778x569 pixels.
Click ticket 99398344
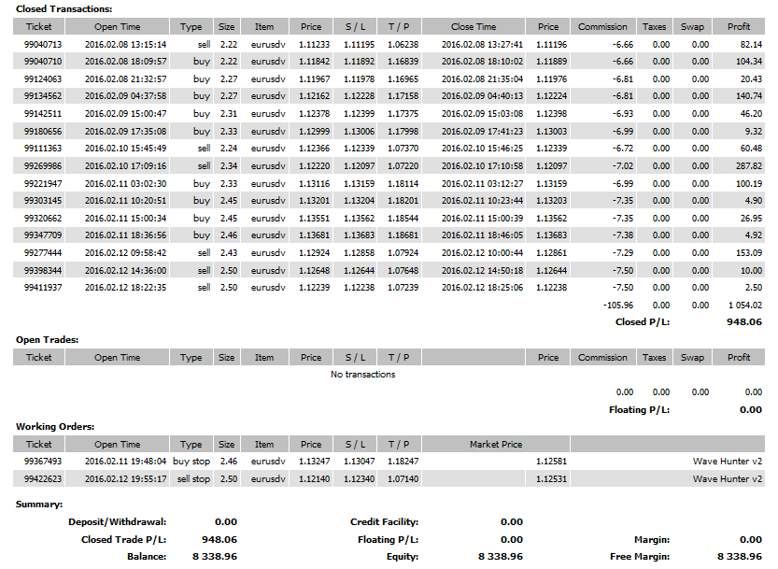tap(43, 270)
